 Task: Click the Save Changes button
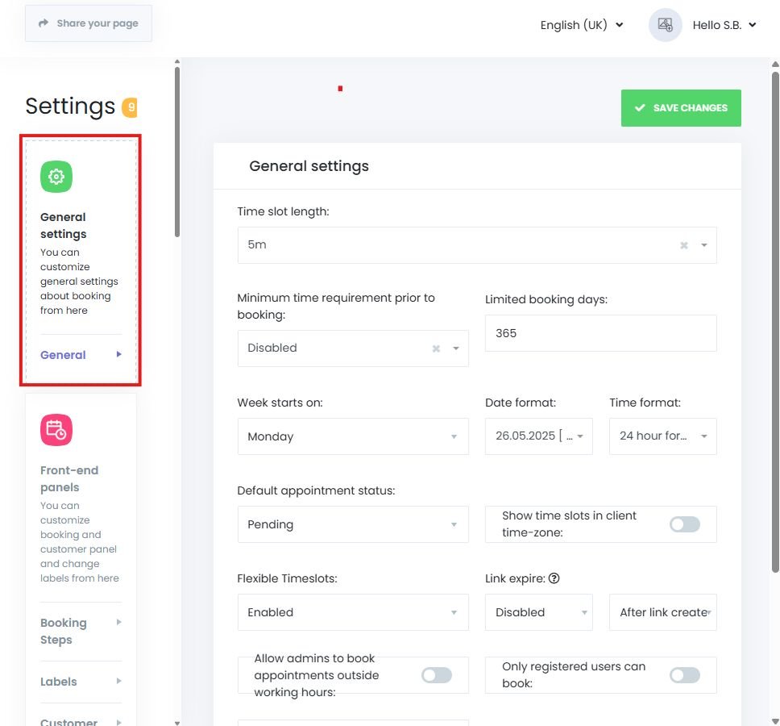pos(681,108)
